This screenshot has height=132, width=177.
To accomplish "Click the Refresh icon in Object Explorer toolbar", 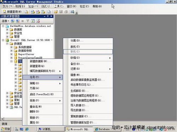I will point(33,21).
